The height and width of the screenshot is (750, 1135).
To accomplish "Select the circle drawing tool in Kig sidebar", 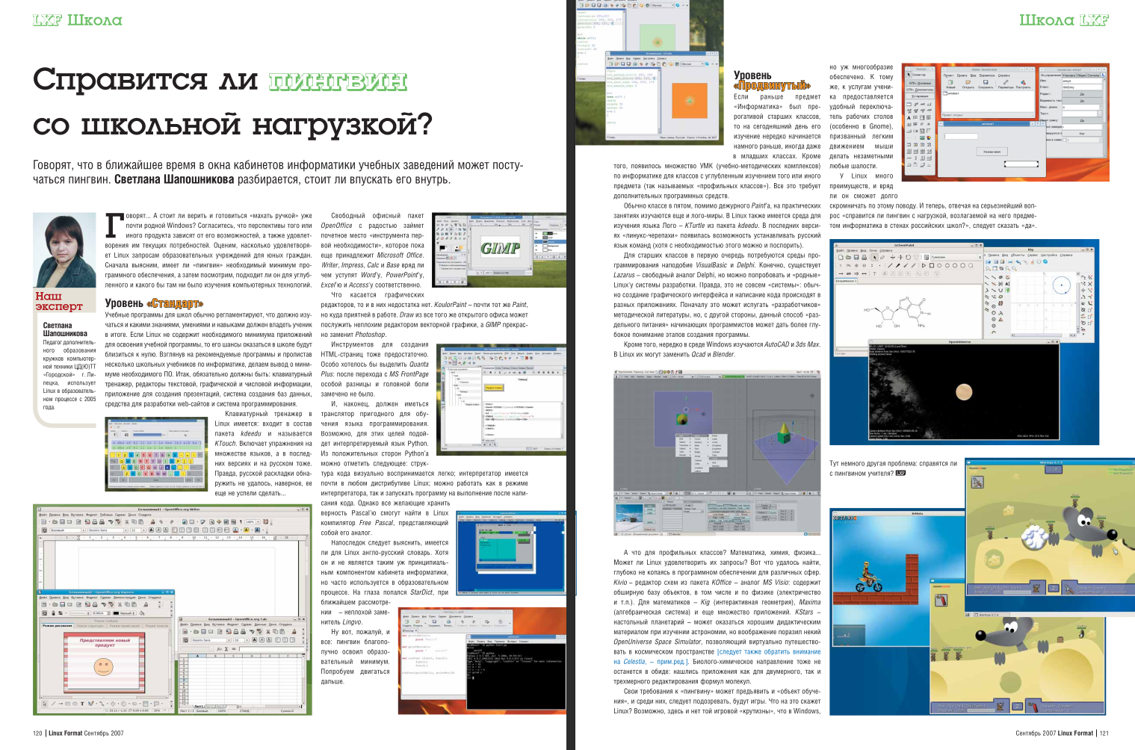I will pos(993,312).
